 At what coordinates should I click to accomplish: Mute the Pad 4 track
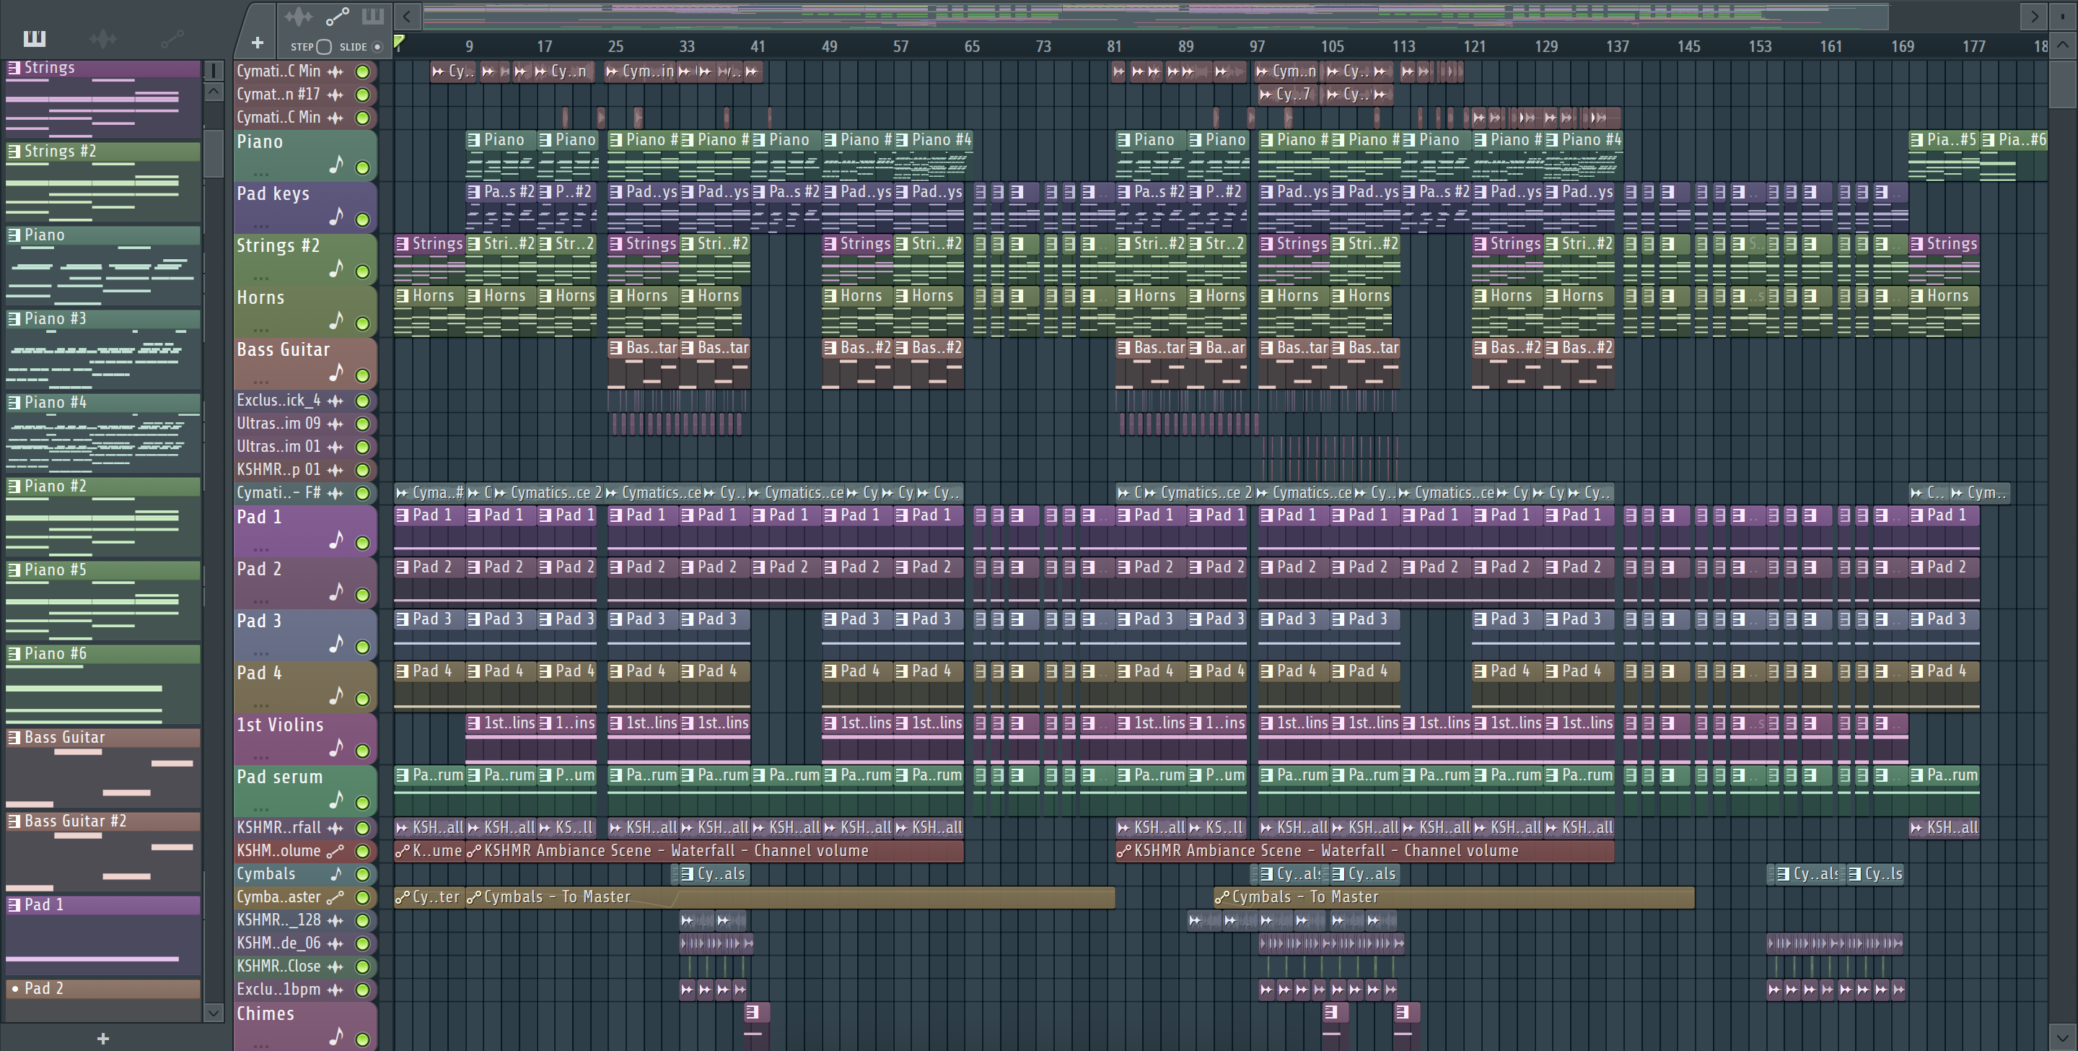(363, 698)
